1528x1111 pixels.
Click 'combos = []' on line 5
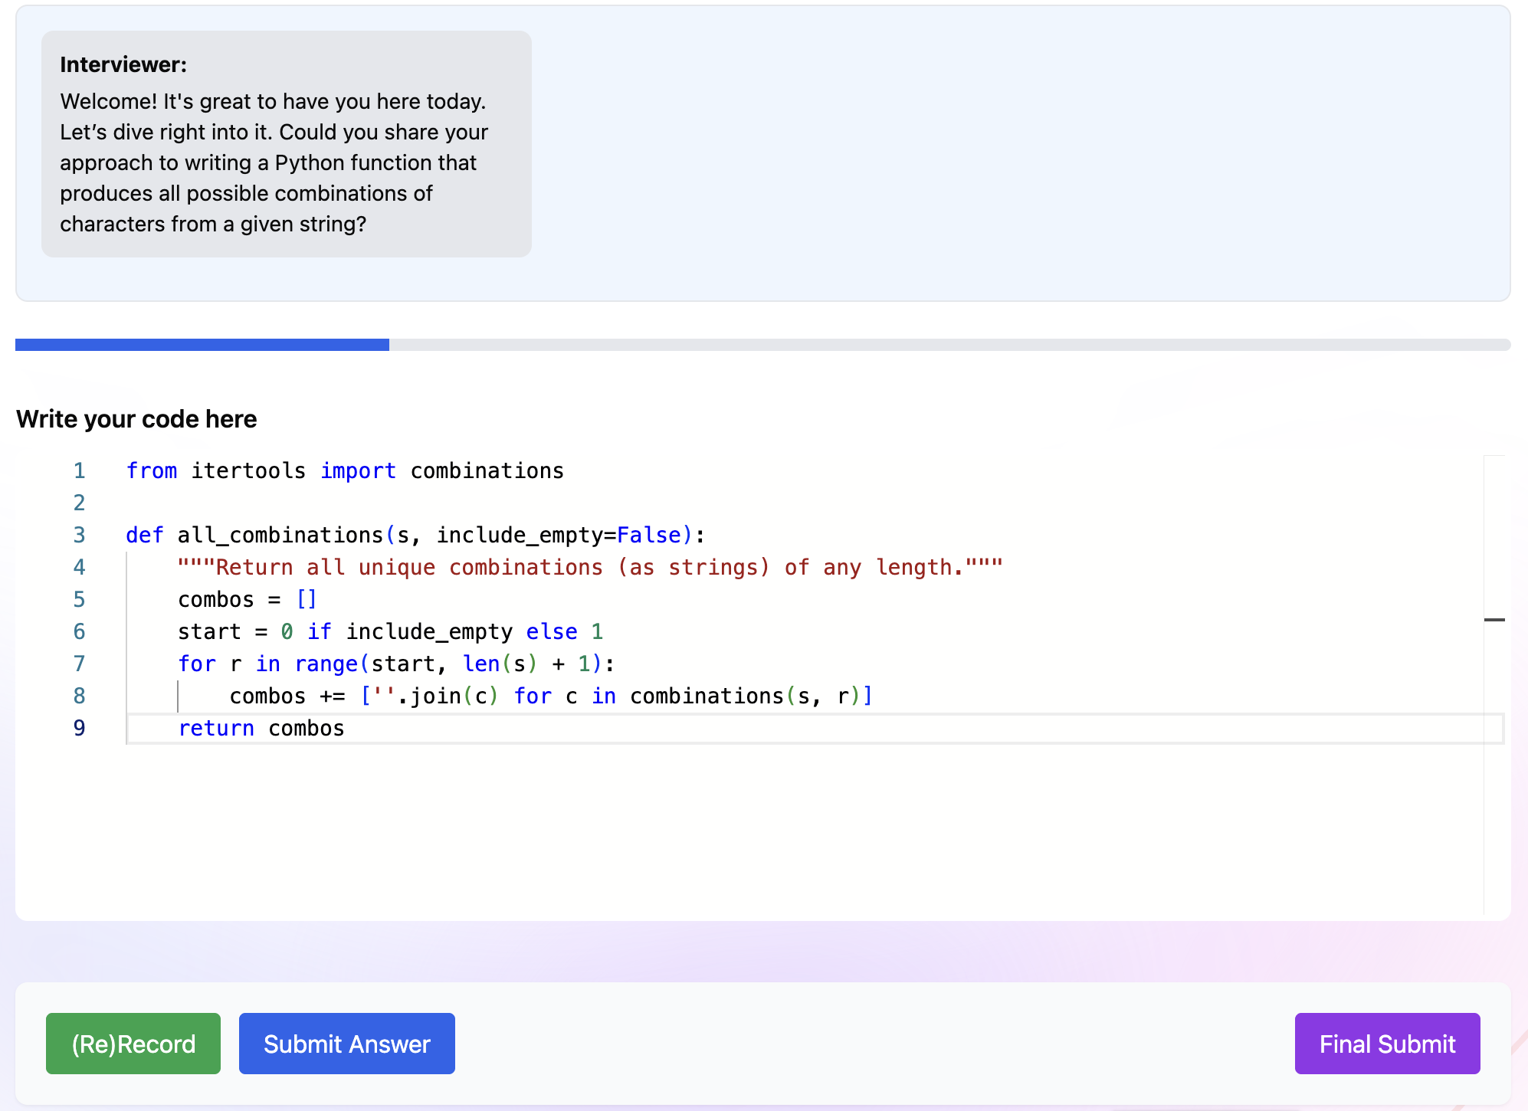tap(247, 599)
